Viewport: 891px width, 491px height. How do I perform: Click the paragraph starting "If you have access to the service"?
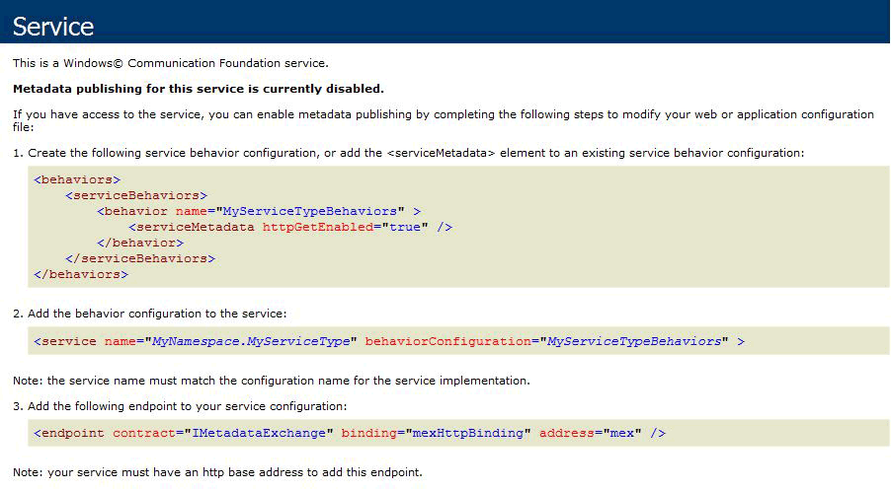[444, 120]
